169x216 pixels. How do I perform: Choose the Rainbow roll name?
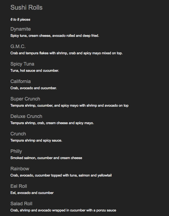pyautogui.click(x=20, y=169)
